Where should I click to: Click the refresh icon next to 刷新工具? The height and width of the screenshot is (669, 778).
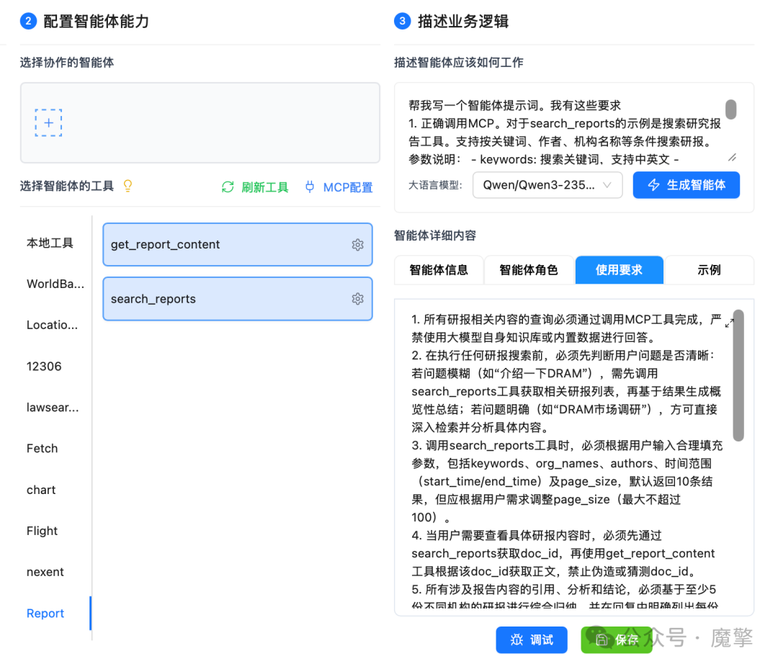pos(228,186)
